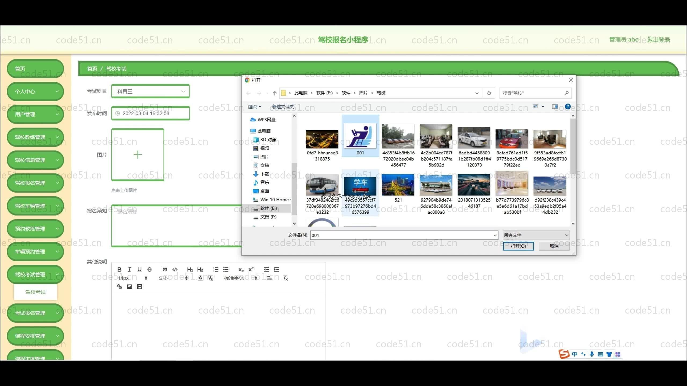
Task: Insert a hyperlink in the editor
Action: pos(119,287)
